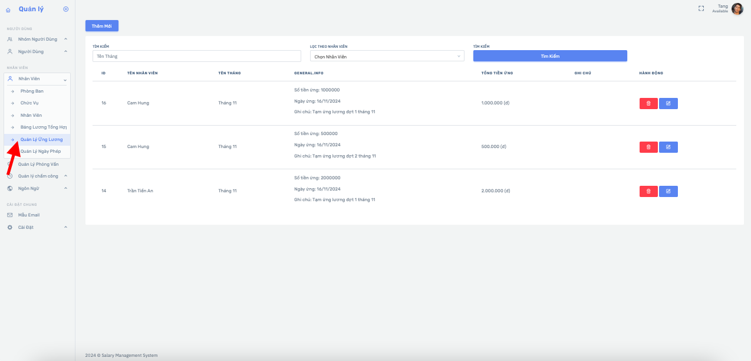Focus the Tên Tháng search field

[x=197, y=56]
